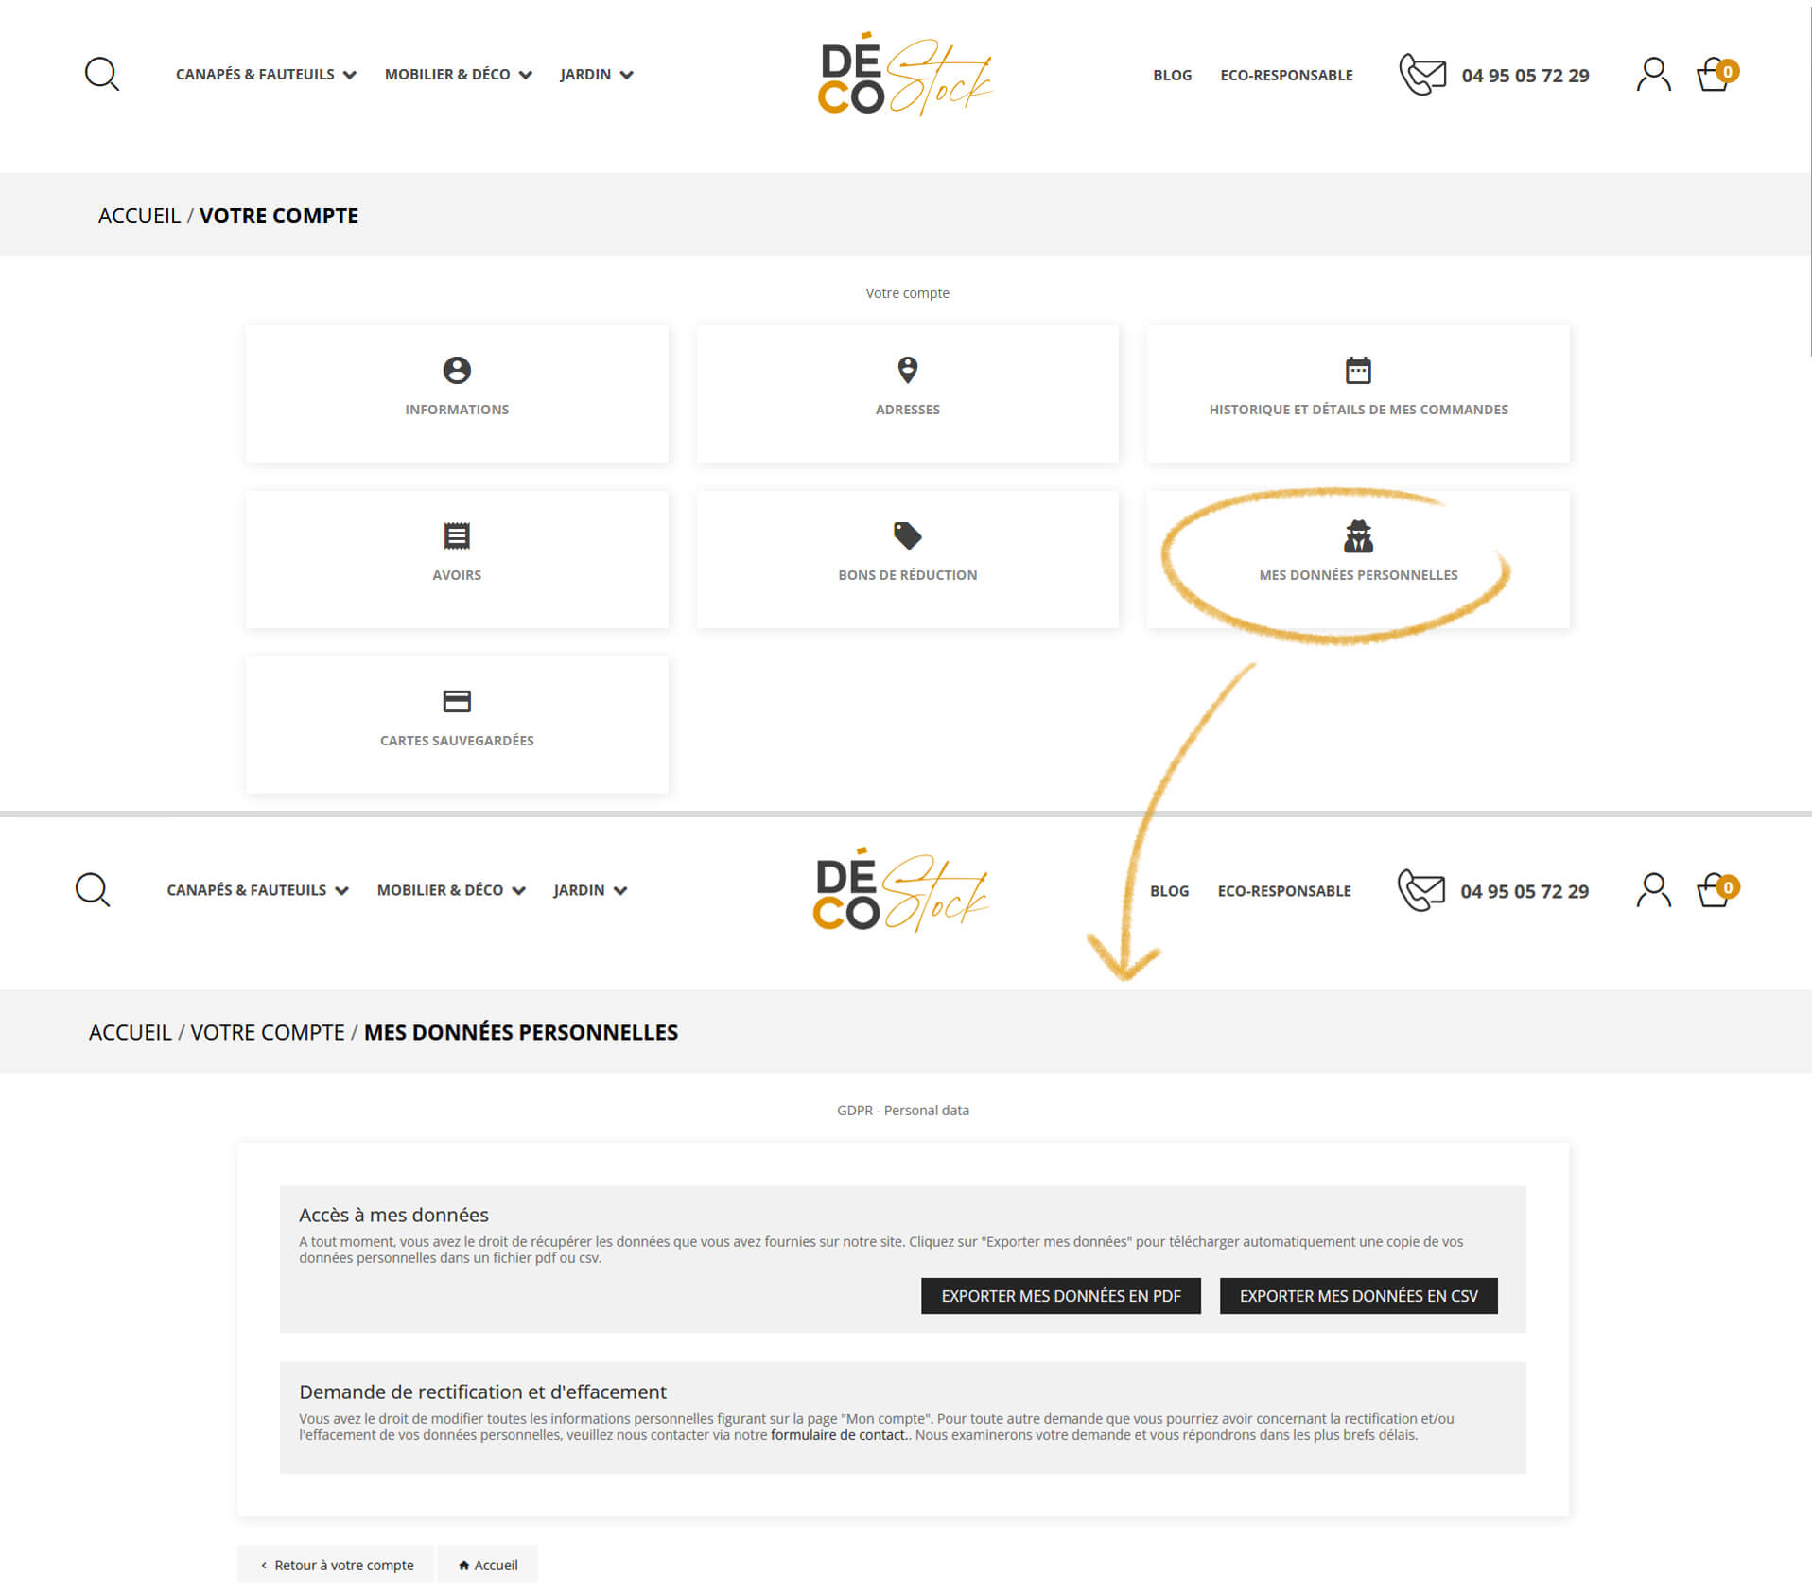Click the Mes données personnelles spy icon
This screenshot has height=1593, width=1812.
[x=1358, y=536]
